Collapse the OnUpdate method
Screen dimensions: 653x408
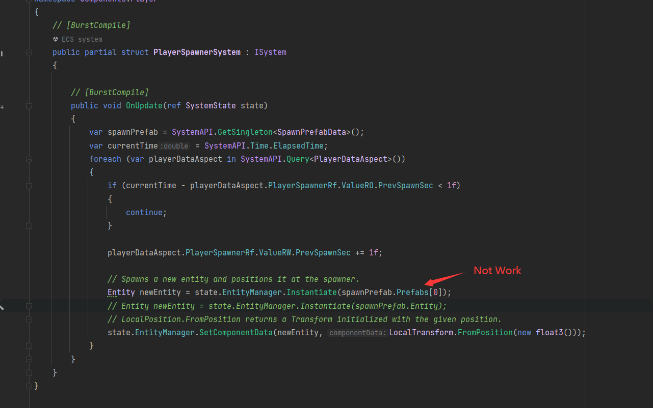point(29,105)
